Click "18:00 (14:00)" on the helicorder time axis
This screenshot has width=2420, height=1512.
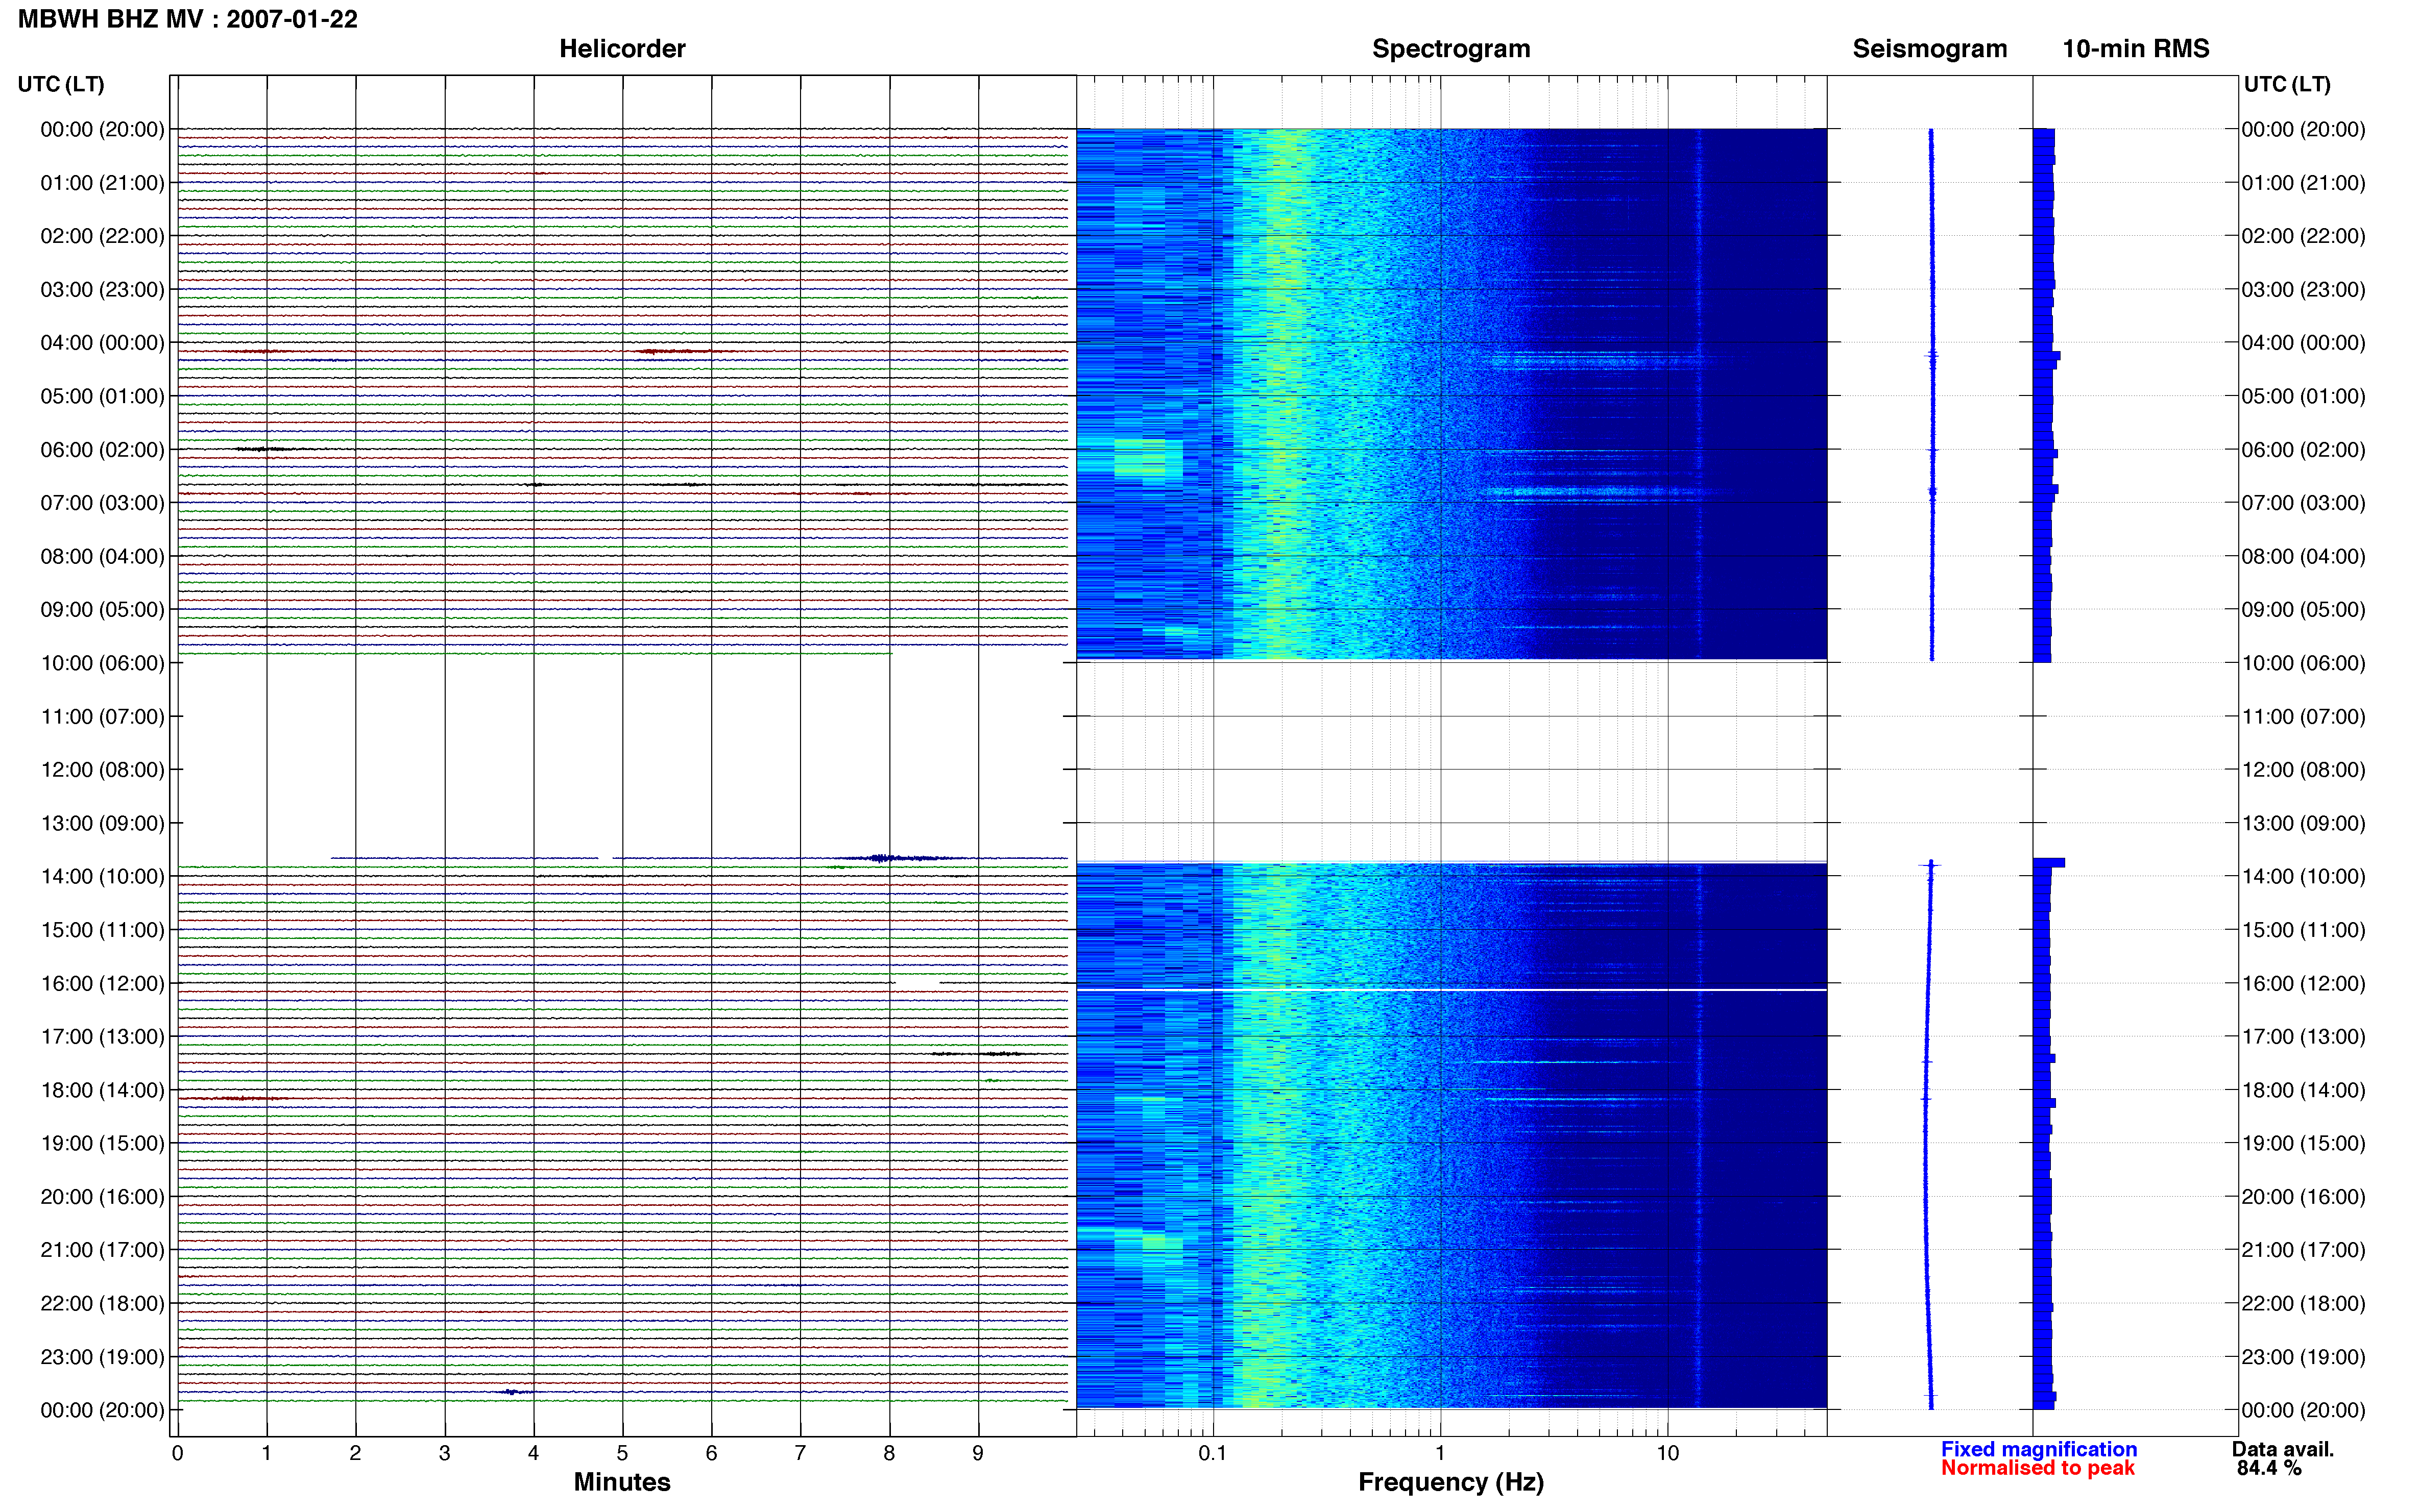[102, 1090]
